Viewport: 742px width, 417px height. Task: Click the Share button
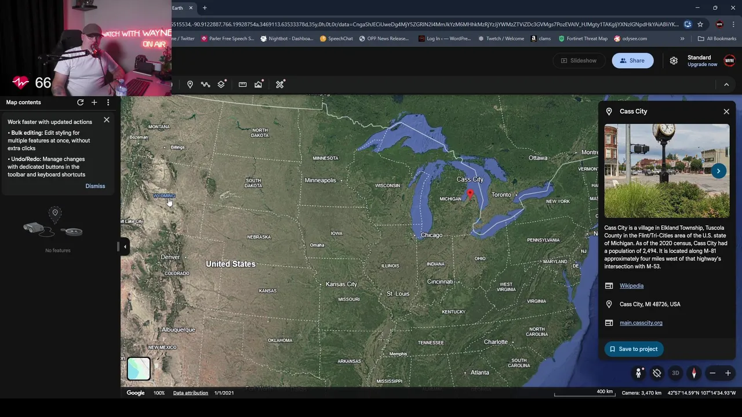[632, 61]
